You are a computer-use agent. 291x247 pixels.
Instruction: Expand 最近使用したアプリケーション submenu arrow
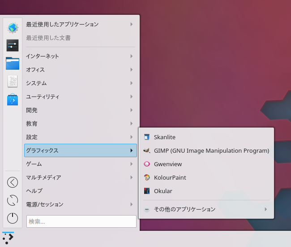click(131, 24)
